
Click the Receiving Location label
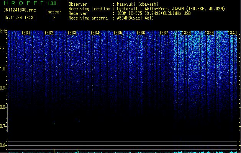tap(89, 9)
